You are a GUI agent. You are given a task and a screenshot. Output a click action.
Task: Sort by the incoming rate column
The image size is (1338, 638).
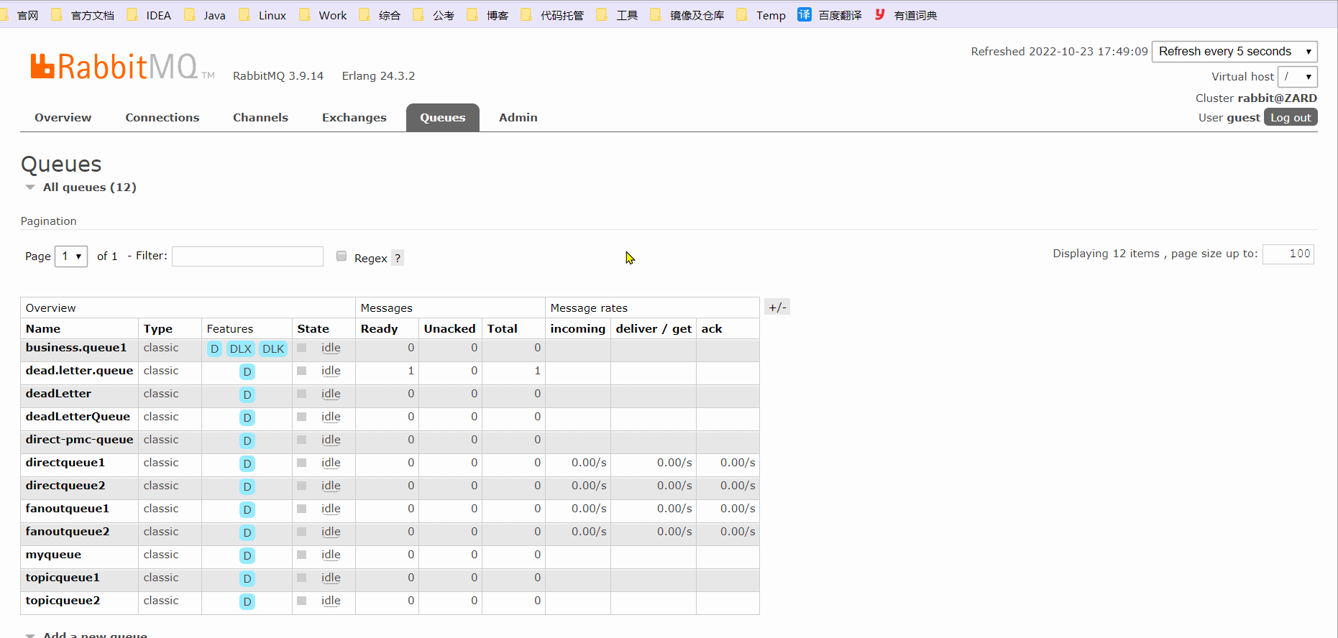(x=578, y=329)
